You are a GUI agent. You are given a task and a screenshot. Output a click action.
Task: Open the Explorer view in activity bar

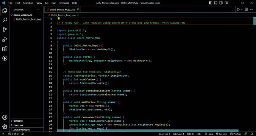[x=5, y=11]
